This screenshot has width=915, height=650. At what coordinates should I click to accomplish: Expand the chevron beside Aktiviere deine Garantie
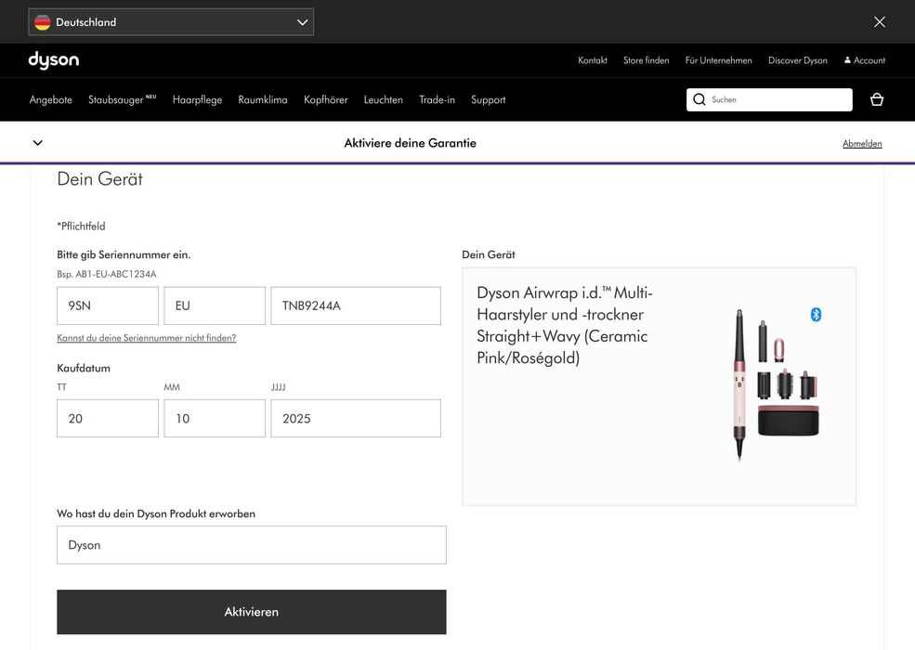pyautogui.click(x=38, y=143)
